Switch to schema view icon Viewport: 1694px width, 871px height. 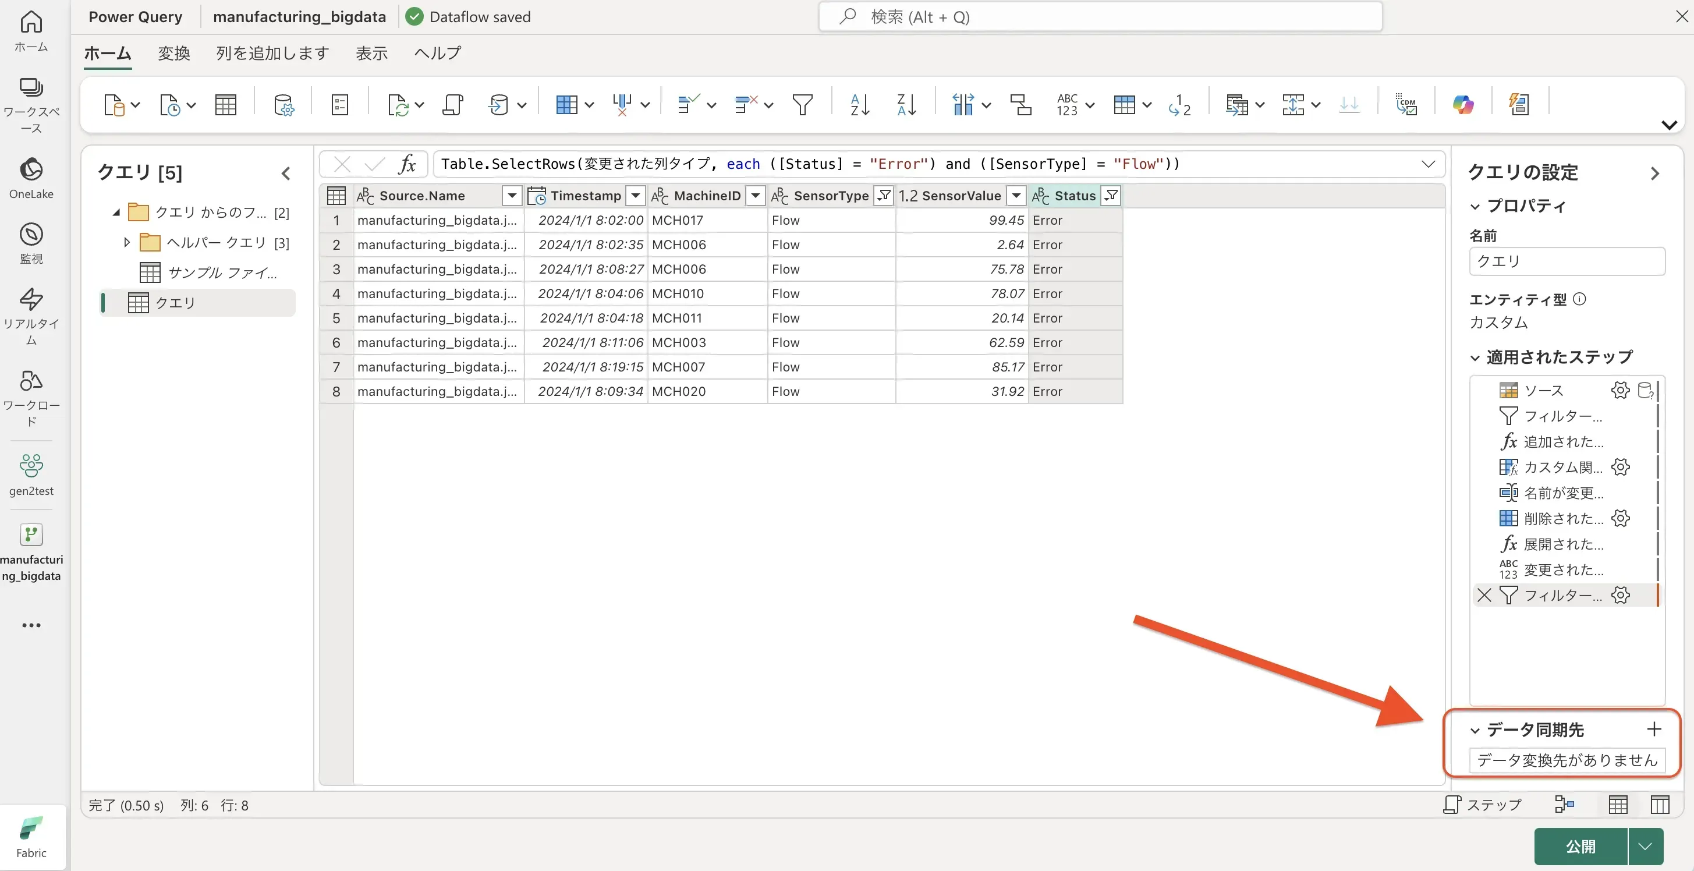click(1660, 804)
